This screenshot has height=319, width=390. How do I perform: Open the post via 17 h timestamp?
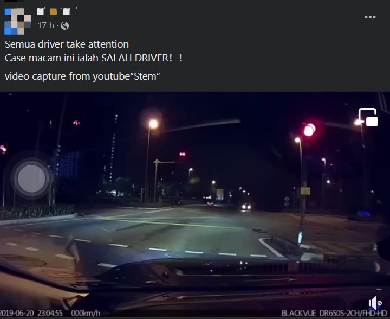click(x=45, y=25)
